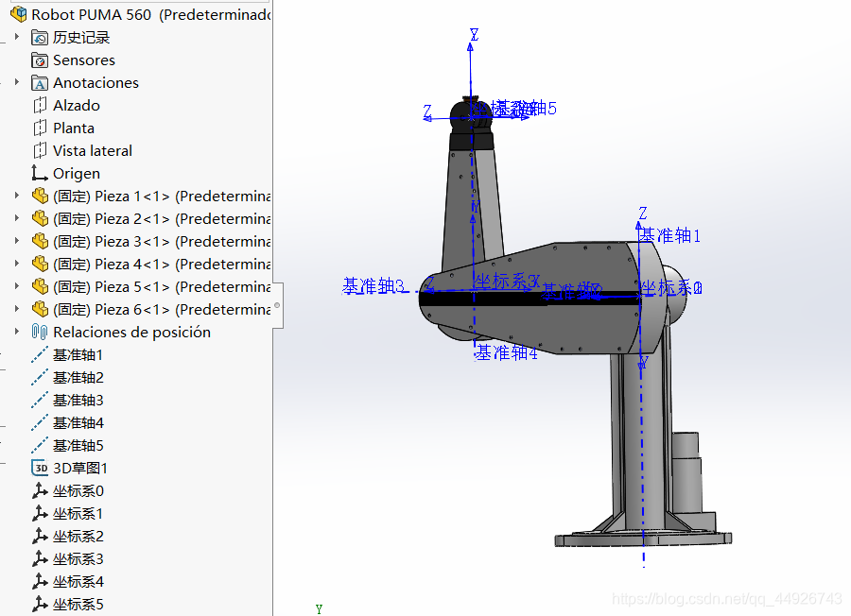The image size is (851, 616).
Task: Expand the Pieza 3<1> component node
Action: tap(17, 241)
